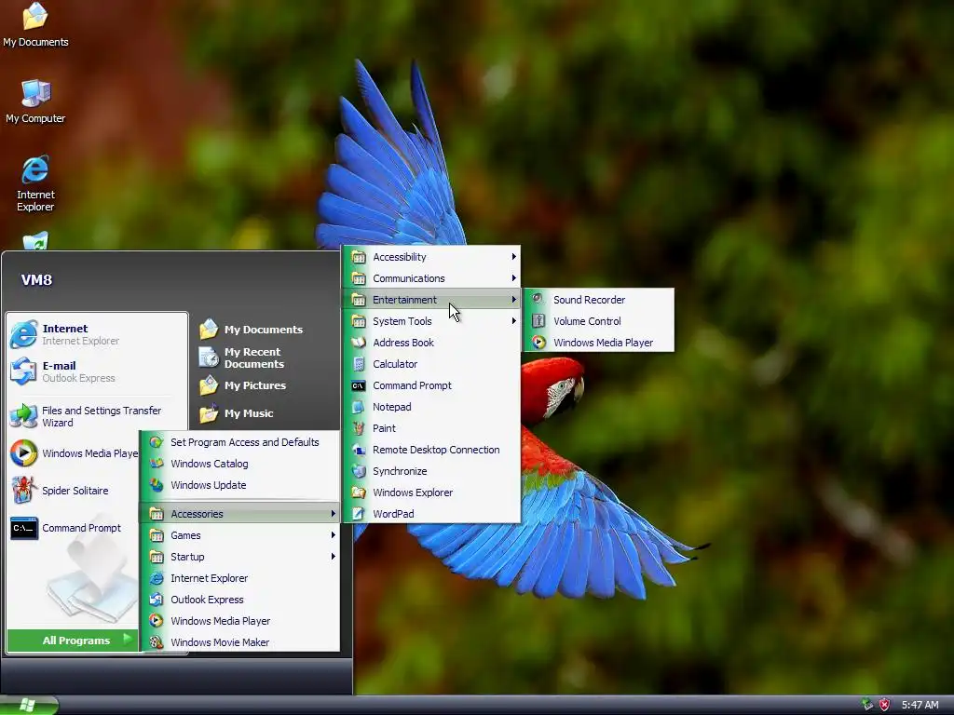Click All Programs button

coord(73,641)
